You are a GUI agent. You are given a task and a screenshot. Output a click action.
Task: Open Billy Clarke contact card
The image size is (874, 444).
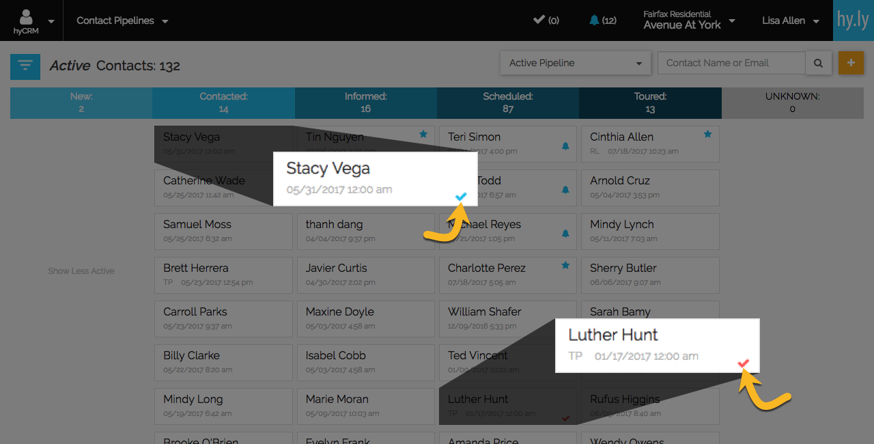click(x=223, y=362)
